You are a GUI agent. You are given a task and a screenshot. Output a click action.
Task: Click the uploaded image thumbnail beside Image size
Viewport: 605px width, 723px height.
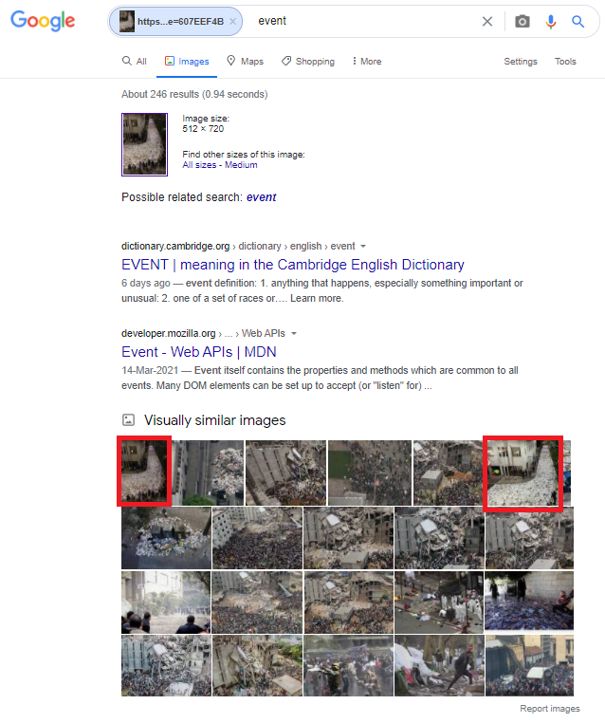click(x=145, y=144)
